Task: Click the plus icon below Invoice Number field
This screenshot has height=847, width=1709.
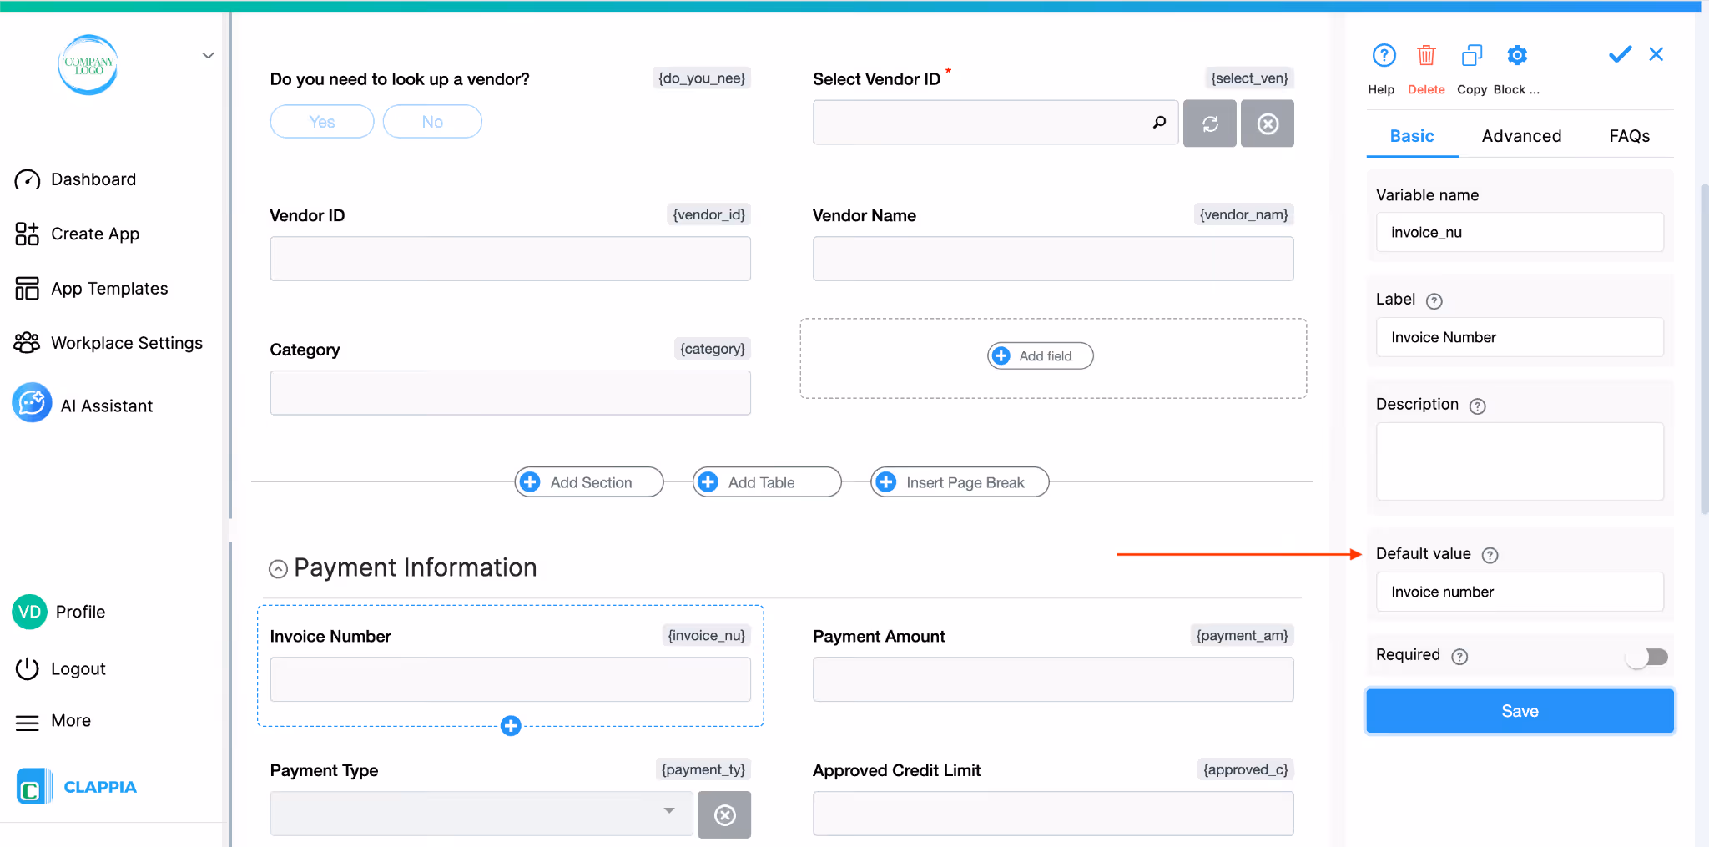Action: [511, 726]
